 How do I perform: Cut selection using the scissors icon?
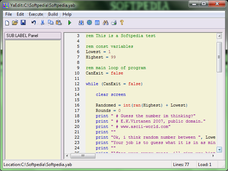coord(42,23)
